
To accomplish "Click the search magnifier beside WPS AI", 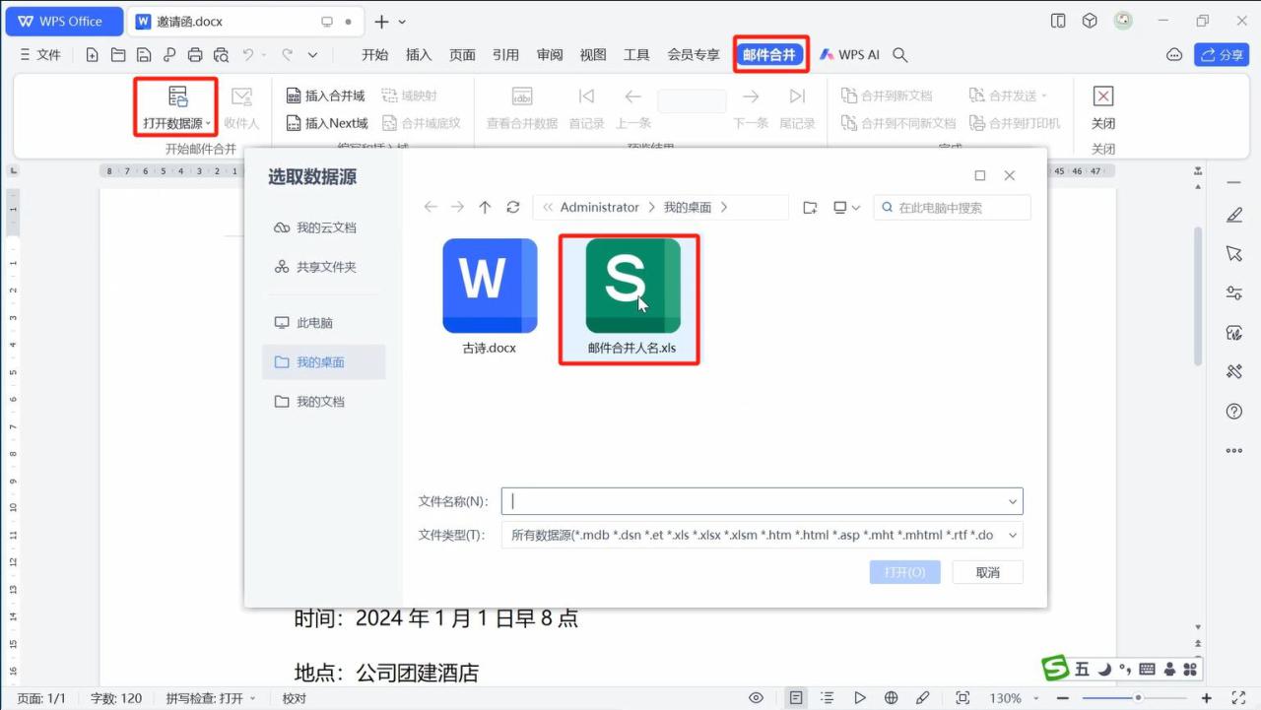I will (x=900, y=55).
